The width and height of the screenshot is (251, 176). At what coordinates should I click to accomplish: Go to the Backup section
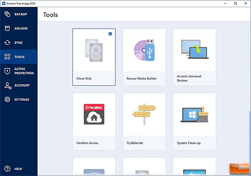click(x=19, y=14)
